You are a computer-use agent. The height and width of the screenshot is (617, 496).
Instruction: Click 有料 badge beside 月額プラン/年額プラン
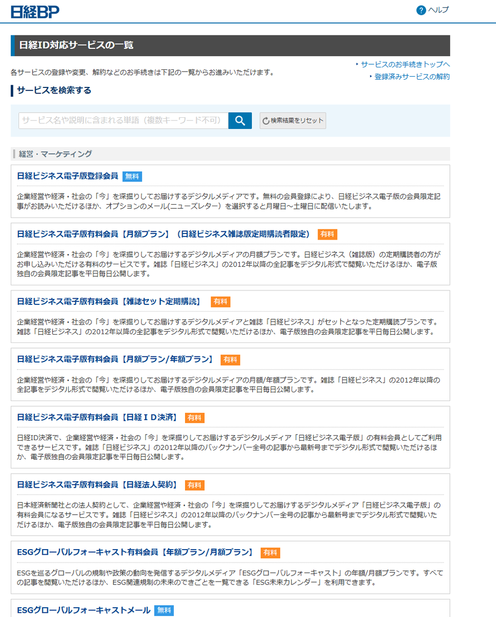230,360
